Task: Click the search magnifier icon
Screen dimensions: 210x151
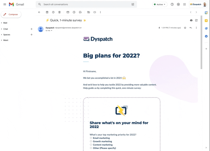Action: [40, 4]
